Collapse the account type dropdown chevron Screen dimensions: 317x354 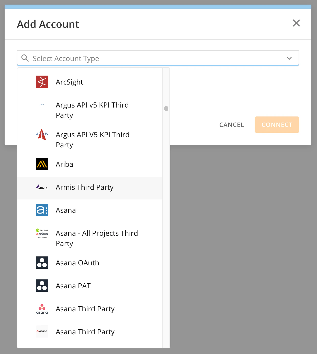click(x=289, y=58)
